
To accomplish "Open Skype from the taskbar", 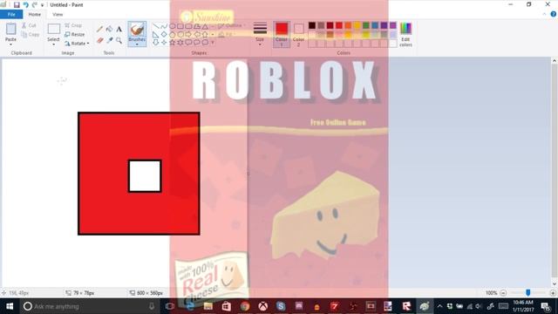I will [281, 306].
